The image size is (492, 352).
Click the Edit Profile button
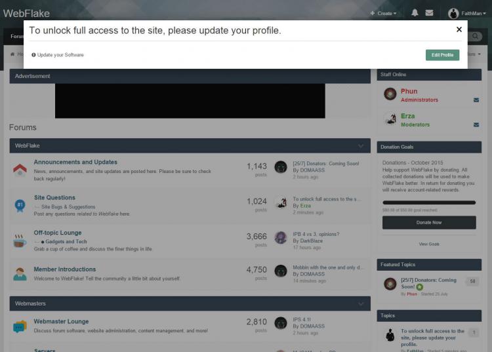tap(442, 55)
